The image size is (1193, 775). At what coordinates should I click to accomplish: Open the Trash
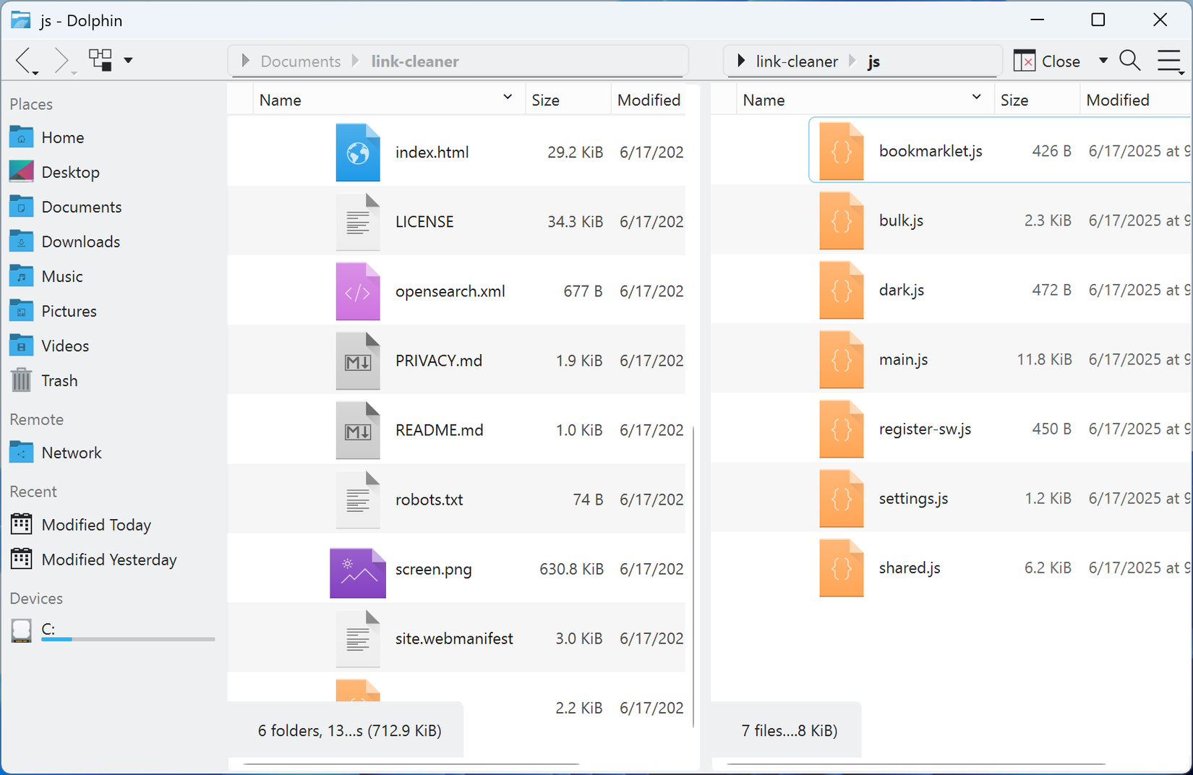(x=60, y=380)
